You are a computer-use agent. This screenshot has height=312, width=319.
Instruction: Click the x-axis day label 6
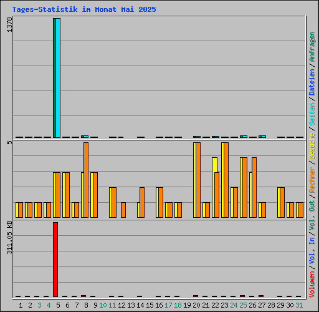(67, 305)
